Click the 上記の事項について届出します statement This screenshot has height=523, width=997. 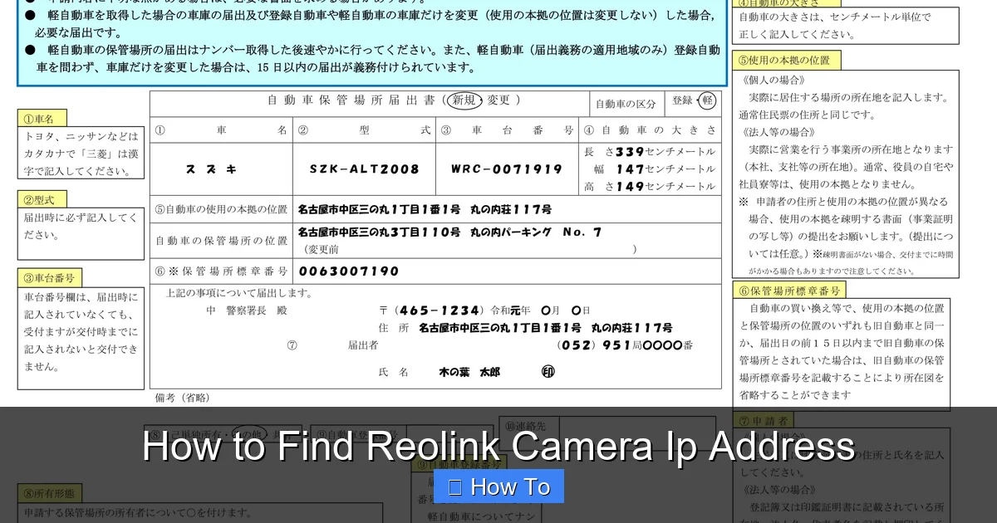(x=239, y=293)
